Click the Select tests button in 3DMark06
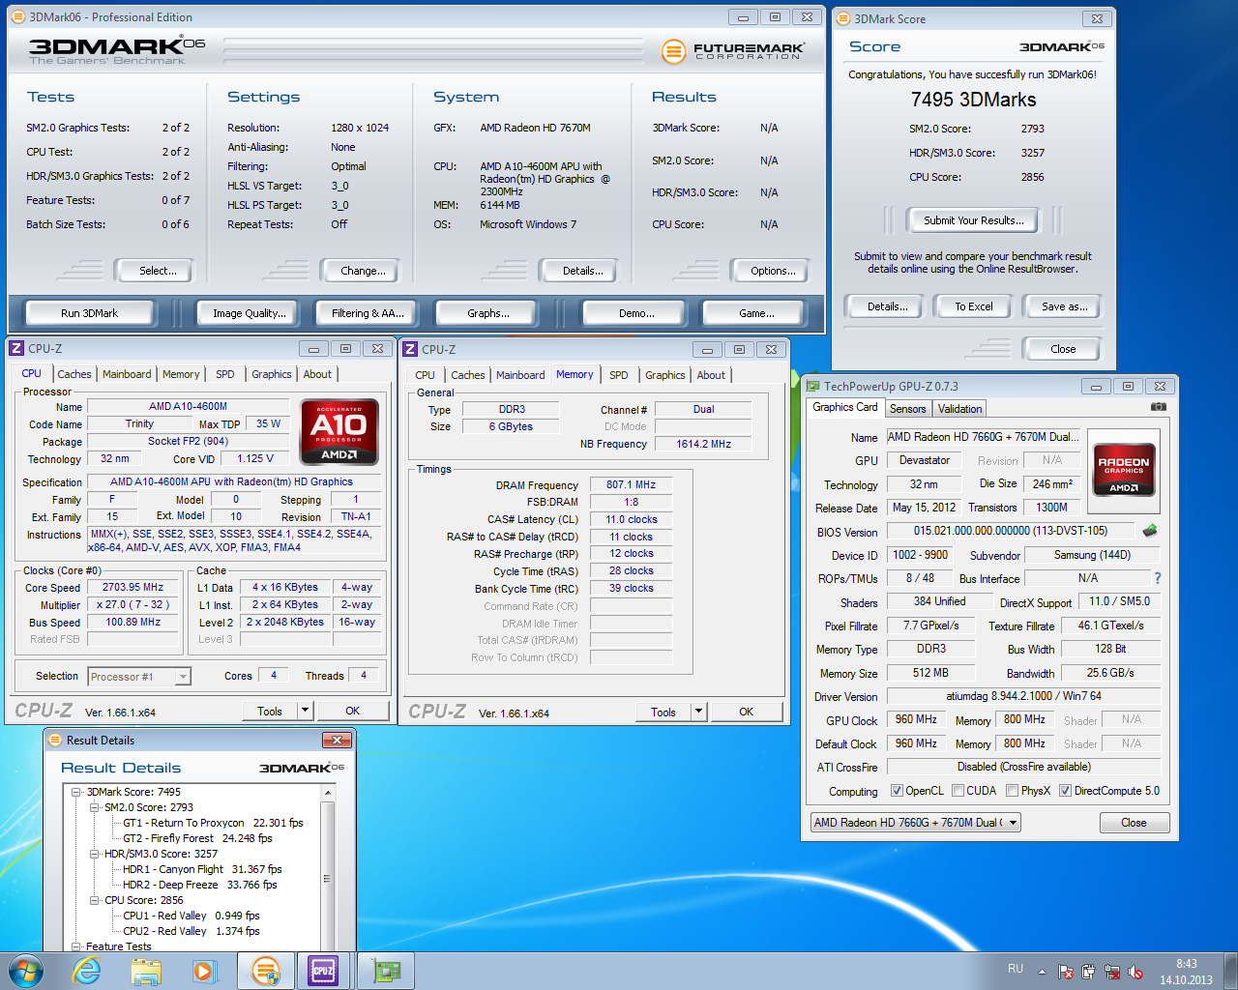1238x990 pixels. [157, 271]
